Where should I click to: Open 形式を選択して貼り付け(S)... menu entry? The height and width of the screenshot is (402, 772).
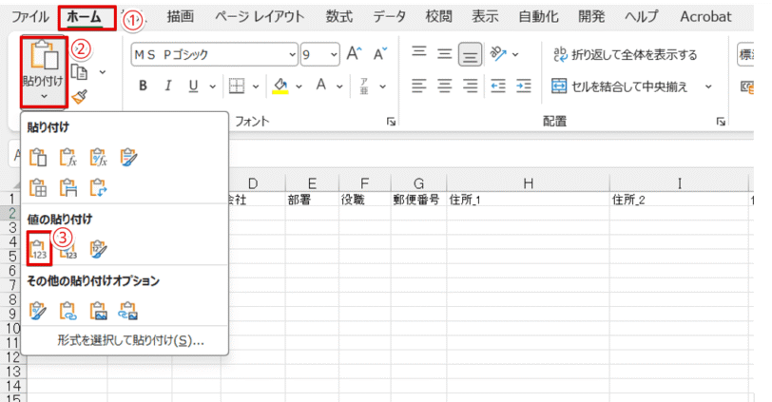point(130,340)
